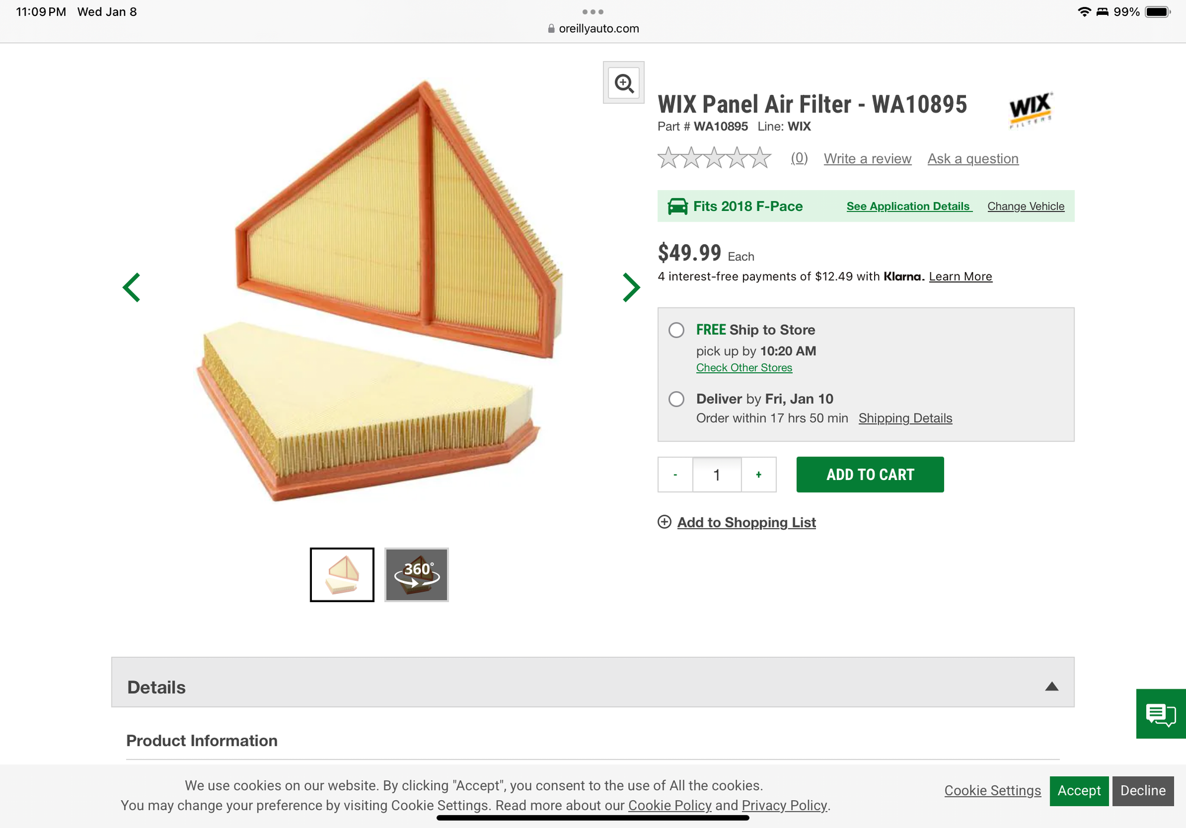Select FREE Ship to Store option
Viewport: 1186px width, 828px height.
[x=677, y=330]
